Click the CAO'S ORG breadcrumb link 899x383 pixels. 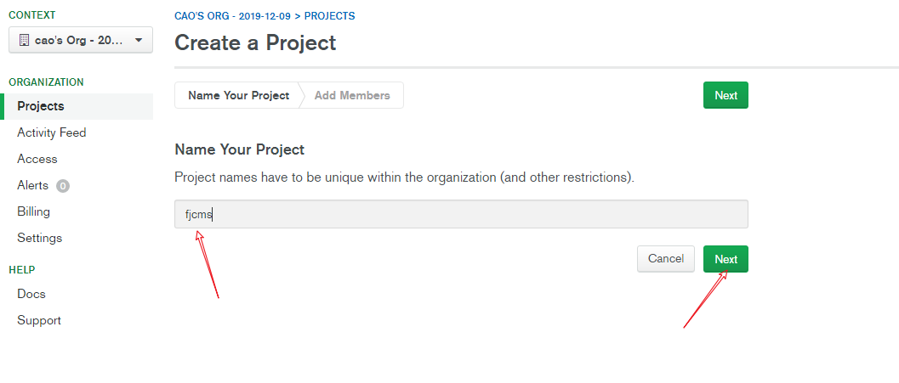pyautogui.click(x=233, y=16)
